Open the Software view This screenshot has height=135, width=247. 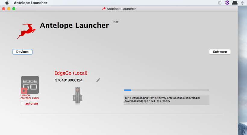point(220,52)
